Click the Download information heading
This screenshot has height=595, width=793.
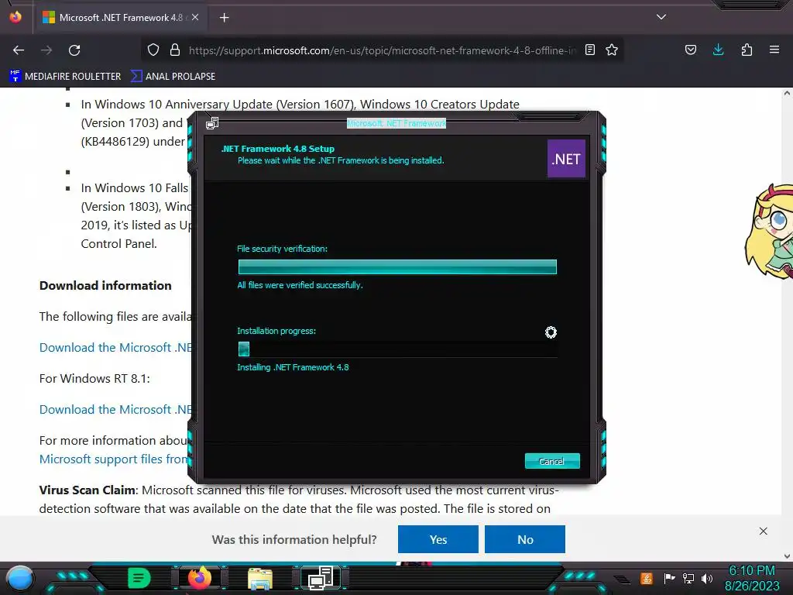(105, 285)
